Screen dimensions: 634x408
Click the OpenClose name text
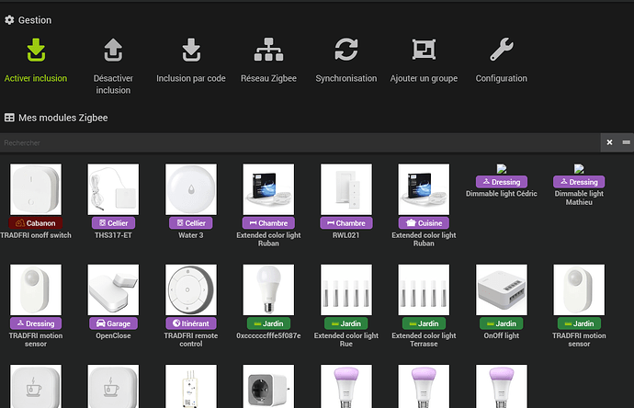point(113,335)
